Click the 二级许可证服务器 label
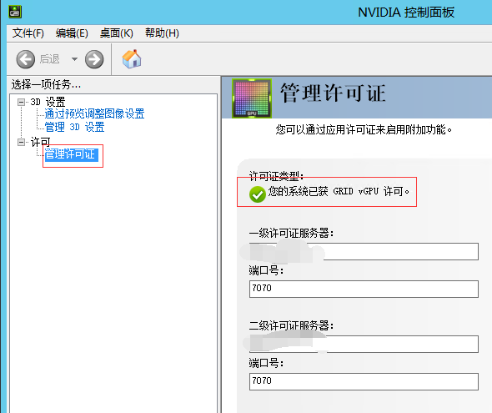 coord(291,325)
